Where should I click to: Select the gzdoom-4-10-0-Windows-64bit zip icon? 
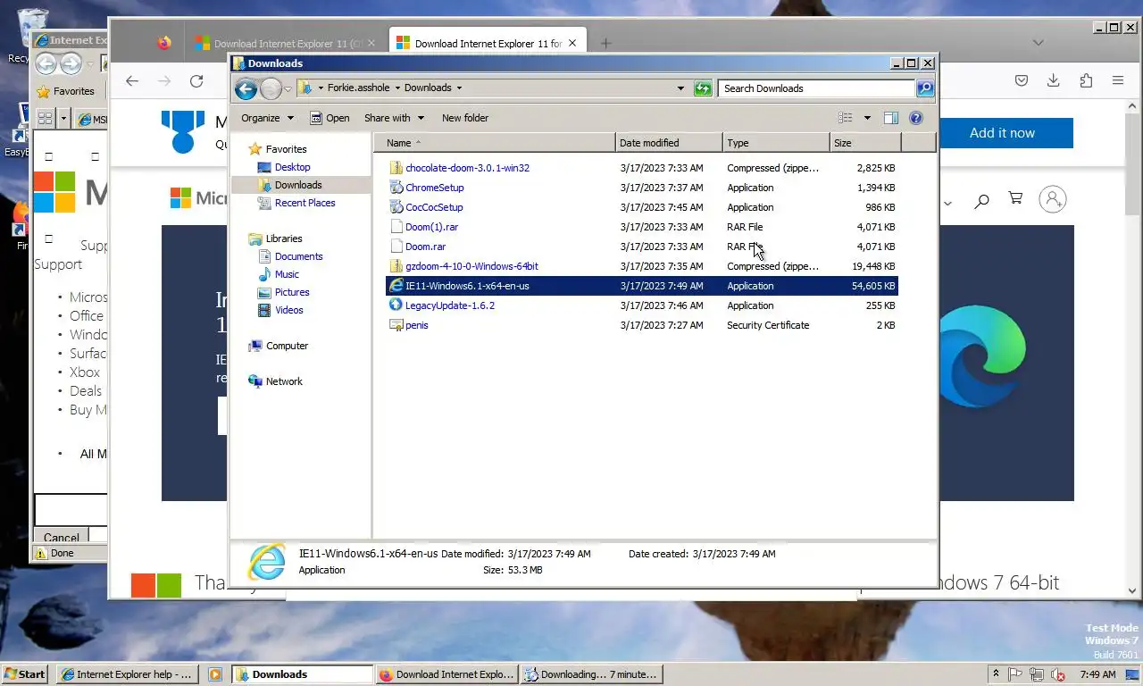[x=396, y=266]
